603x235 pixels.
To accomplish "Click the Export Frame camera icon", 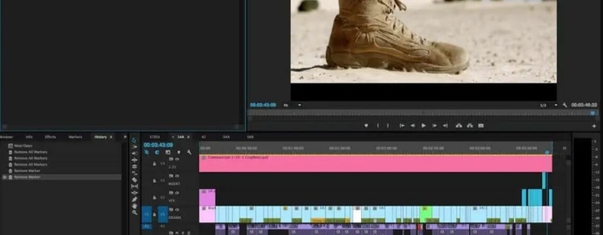I will (481, 126).
